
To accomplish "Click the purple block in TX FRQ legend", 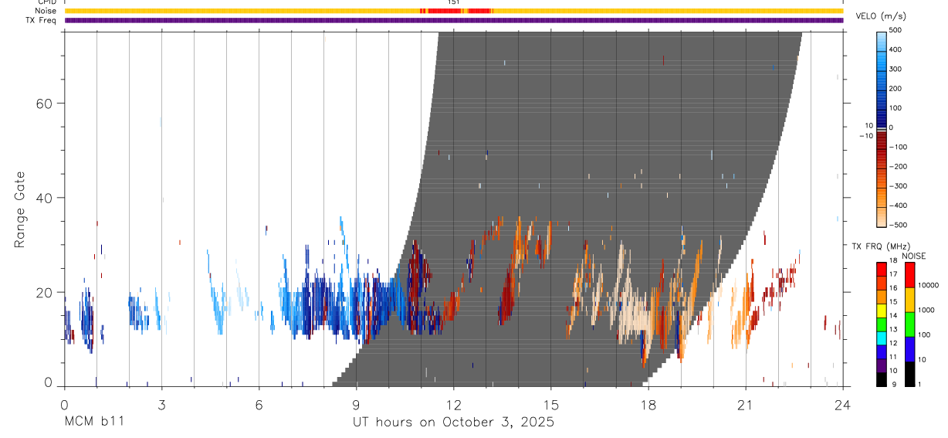I will point(882,367).
